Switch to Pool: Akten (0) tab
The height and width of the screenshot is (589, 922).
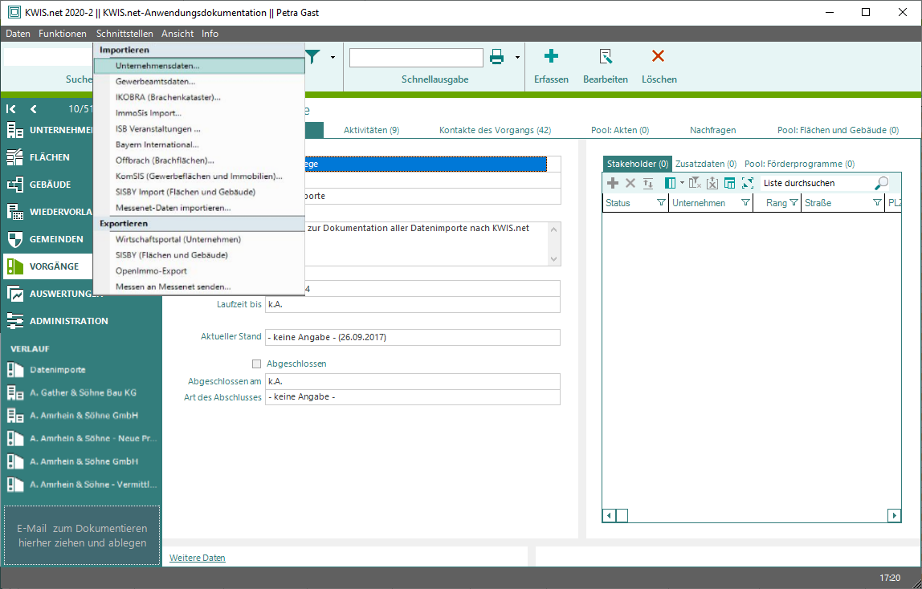(620, 130)
